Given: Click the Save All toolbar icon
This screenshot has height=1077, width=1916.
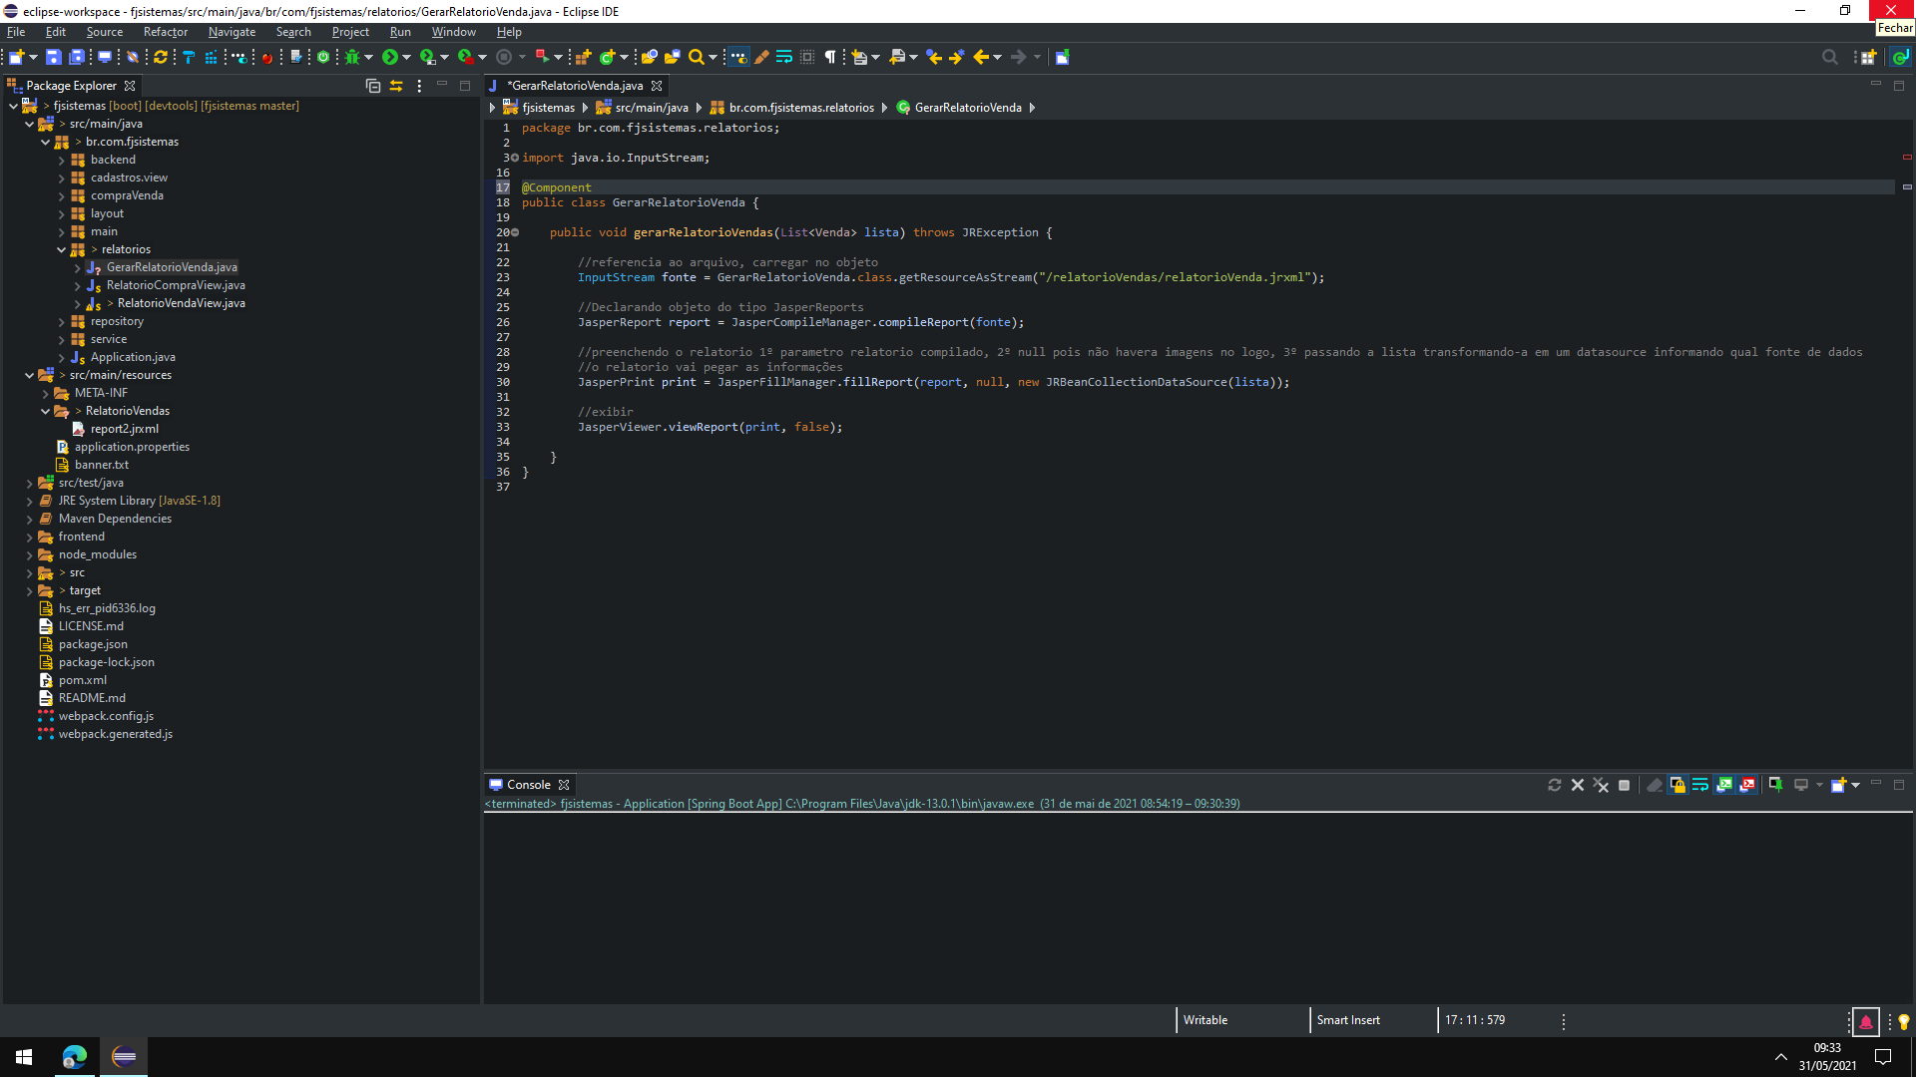Looking at the screenshot, I should (x=77, y=58).
